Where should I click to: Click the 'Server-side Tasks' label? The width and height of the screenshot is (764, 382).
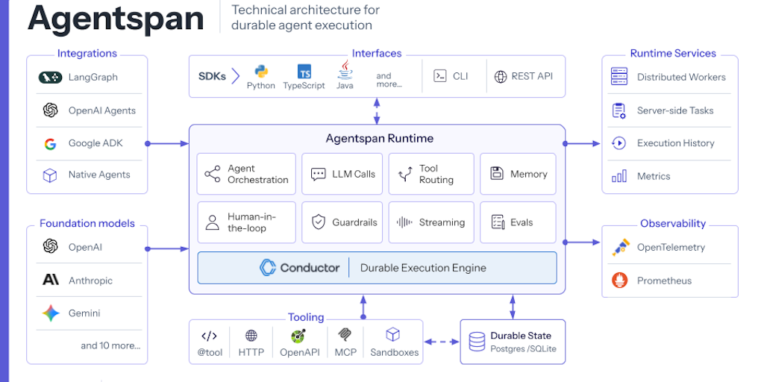click(675, 110)
